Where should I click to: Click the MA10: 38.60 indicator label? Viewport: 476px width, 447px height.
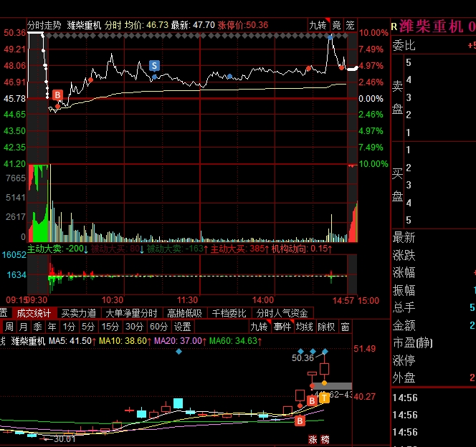pos(125,341)
